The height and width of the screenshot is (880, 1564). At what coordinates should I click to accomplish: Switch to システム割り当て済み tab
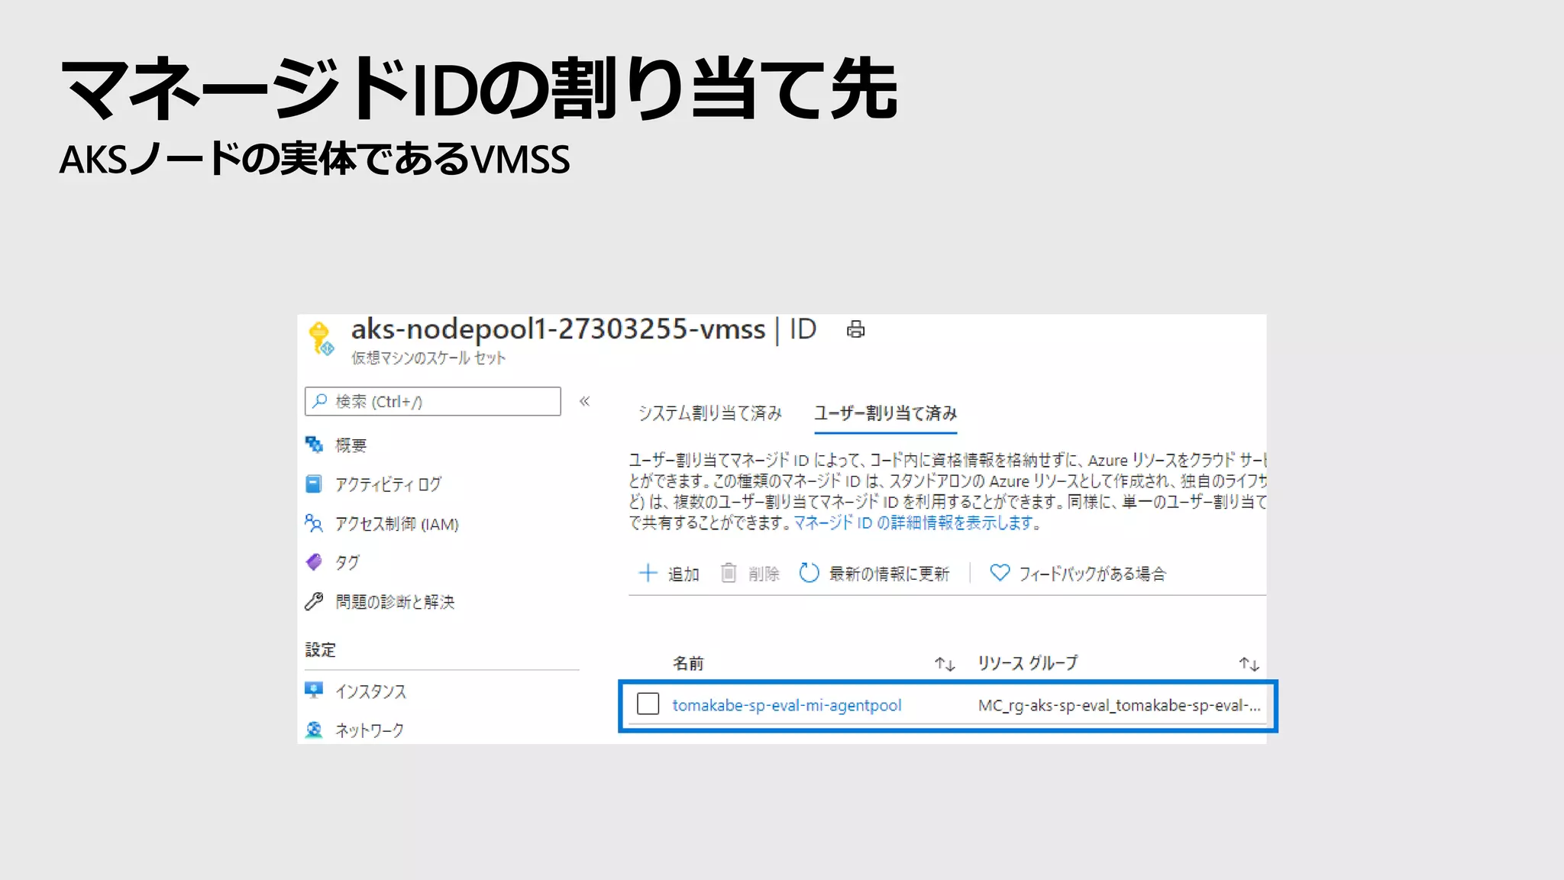(x=710, y=413)
